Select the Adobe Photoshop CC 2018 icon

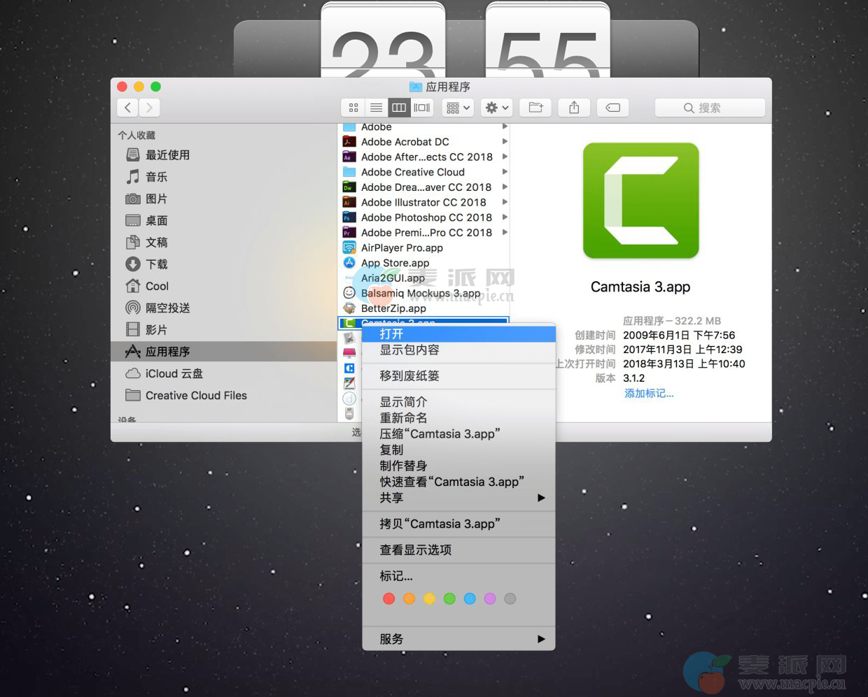[349, 217]
